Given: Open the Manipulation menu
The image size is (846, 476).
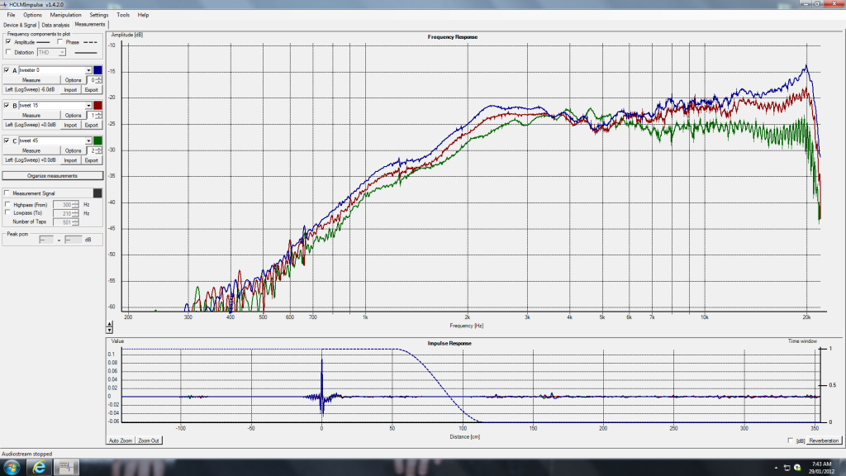Looking at the screenshot, I should [66, 15].
